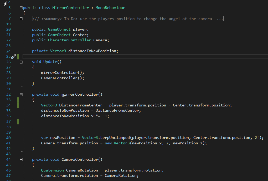Click the 2f literal on line 40
Screen dimensions: 268x181
(257, 138)
